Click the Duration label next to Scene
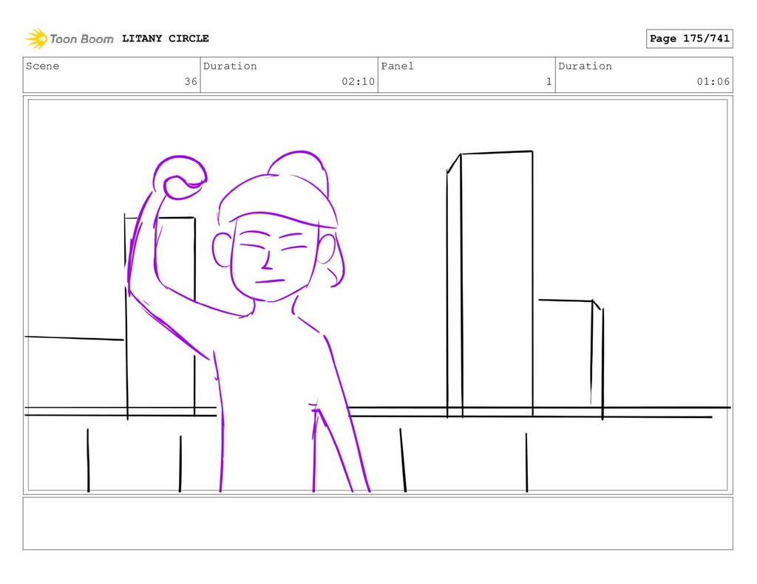This screenshot has width=757, height=584. tap(230, 66)
